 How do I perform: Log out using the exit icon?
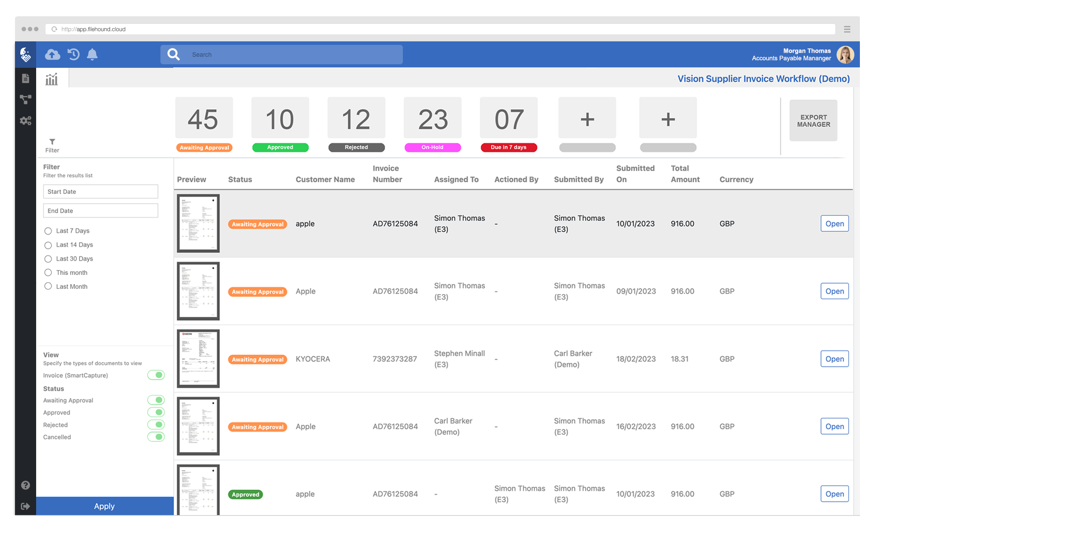click(x=25, y=506)
